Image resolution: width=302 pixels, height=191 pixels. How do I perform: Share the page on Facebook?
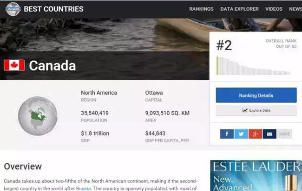(227, 134)
